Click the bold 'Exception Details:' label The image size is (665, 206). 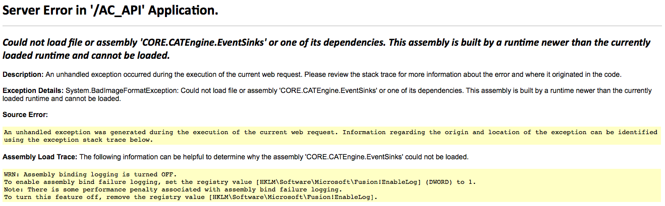[x=33, y=91]
